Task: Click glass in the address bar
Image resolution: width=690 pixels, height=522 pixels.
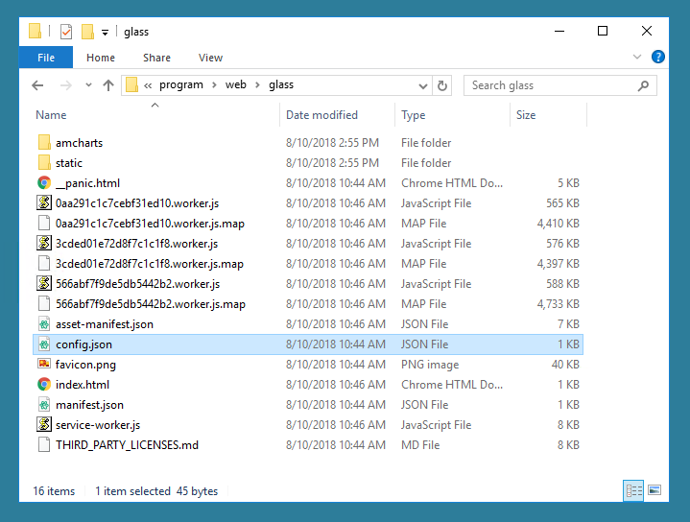Action: pyautogui.click(x=281, y=84)
